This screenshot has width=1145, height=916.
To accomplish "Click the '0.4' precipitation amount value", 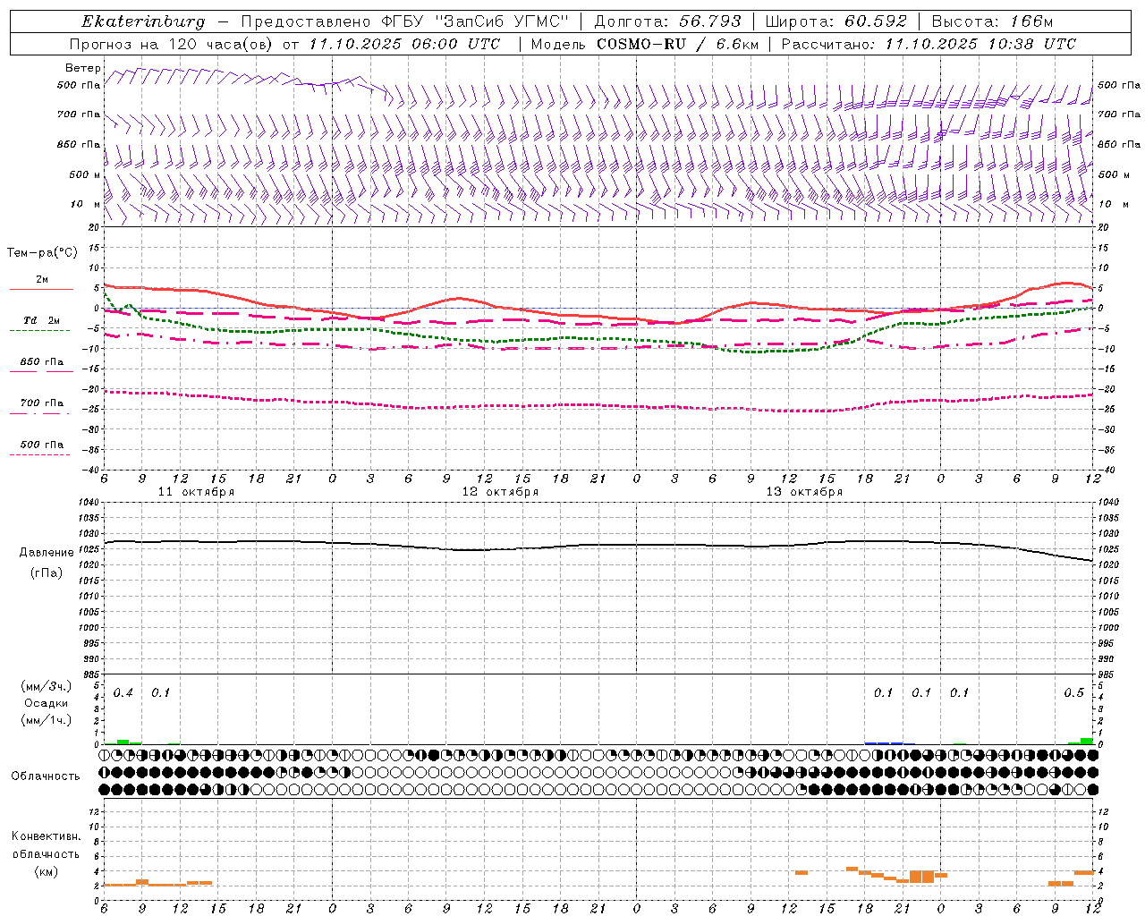I will point(123,693).
